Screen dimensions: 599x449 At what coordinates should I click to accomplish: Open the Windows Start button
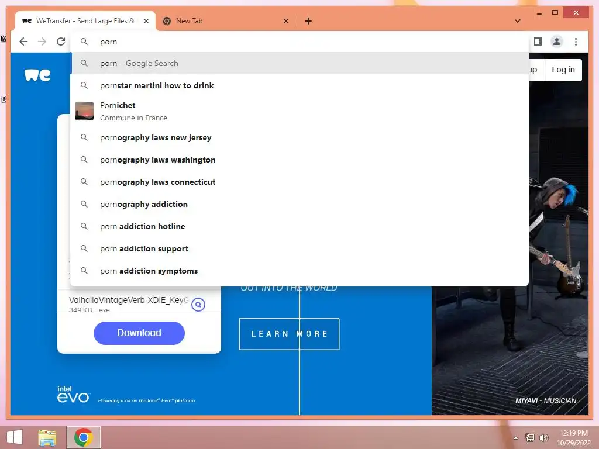pyautogui.click(x=15, y=437)
